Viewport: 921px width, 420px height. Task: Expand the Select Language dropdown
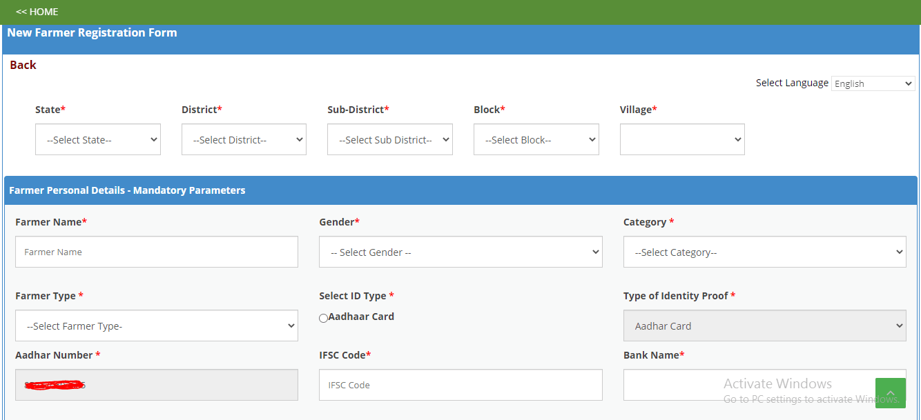coord(873,83)
